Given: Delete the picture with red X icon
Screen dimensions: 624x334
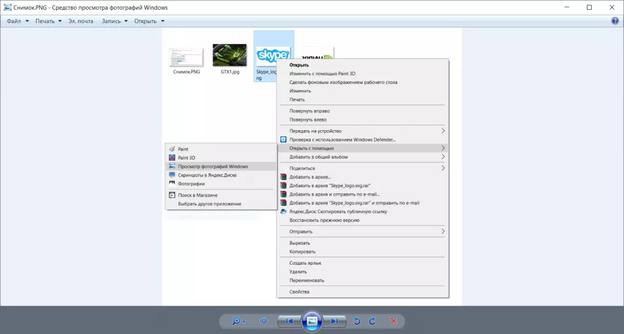Looking at the screenshot, I should [394, 321].
